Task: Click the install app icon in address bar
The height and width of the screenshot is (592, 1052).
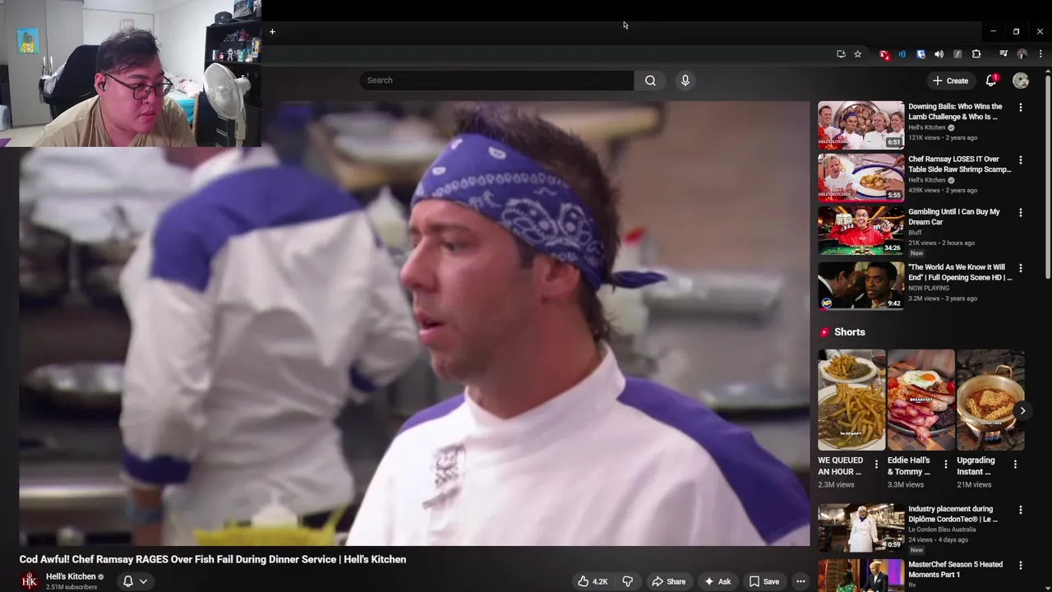Action: tap(841, 54)
